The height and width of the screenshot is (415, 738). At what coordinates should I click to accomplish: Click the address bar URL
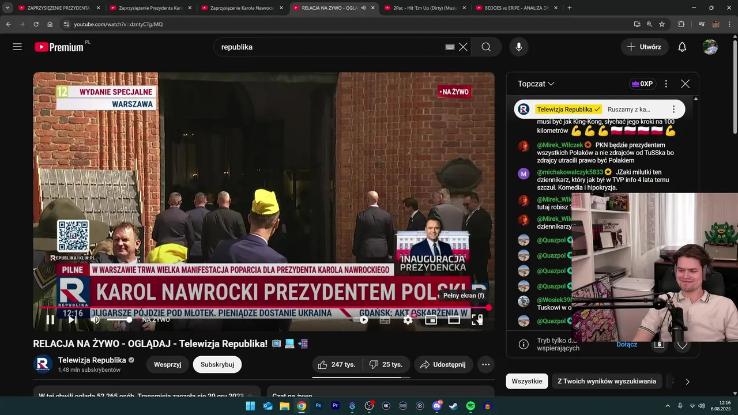click(118, 24)
